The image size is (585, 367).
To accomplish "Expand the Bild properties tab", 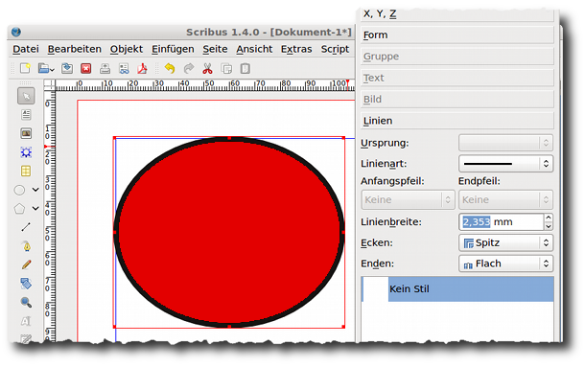I will pyautogui.click(x=457, y=100).
